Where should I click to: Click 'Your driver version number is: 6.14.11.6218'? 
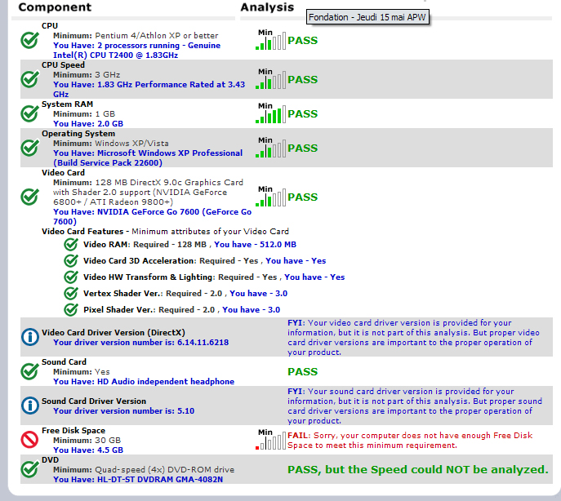coord(141,343)
